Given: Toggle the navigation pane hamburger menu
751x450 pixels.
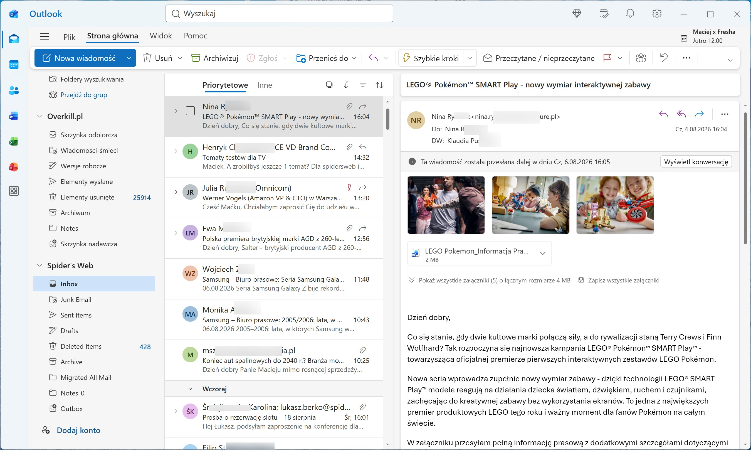Looking at the screenshot, I should pyautogui.click(x=45, y=36).
